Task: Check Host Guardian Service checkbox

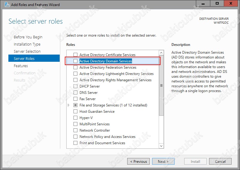Action: 76,112
